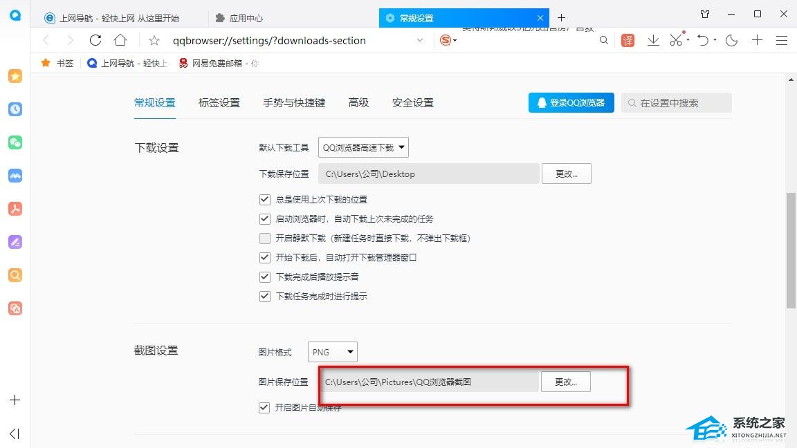Expand undo closed tabs list arrow
The width and height of the screenshot is (797, 448).
click(715, 39)
